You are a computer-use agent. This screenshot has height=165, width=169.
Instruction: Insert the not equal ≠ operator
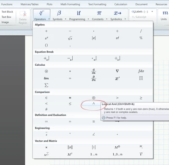(46, 109)
